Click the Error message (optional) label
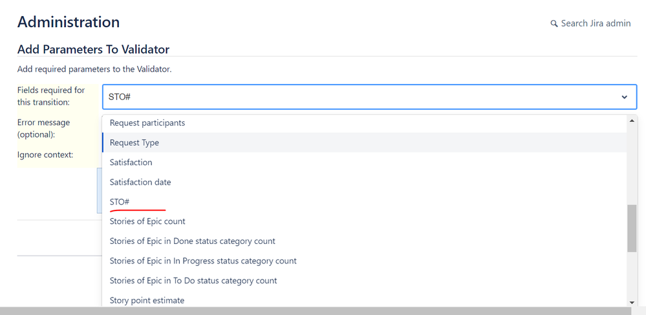Image resolution: width=646 pixels, height=315 pixels. coord(43,128)
